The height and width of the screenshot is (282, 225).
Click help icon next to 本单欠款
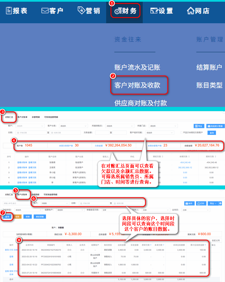[163, 245]
